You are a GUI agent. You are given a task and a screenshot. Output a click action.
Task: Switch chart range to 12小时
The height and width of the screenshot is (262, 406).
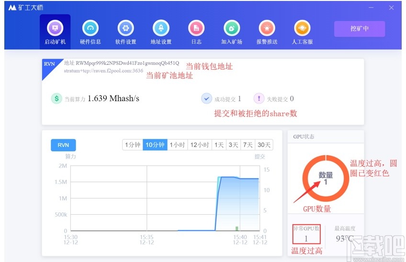click(x=199, y=145)
